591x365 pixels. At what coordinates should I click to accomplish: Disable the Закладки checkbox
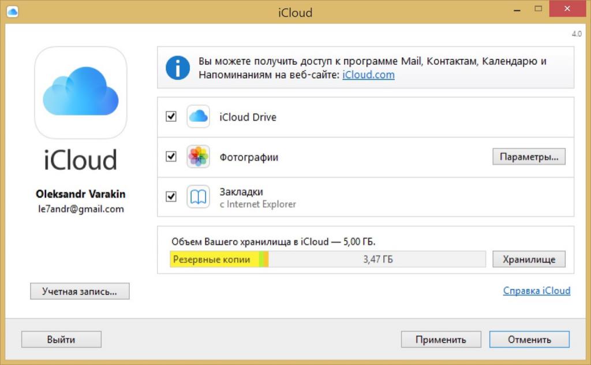(171, 196)
